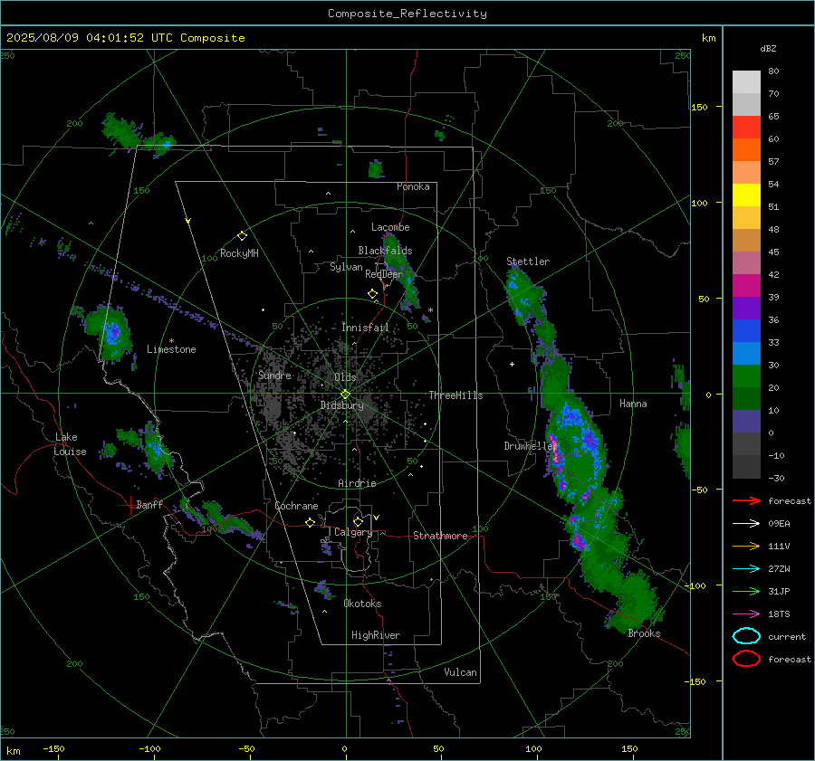Click the Limestone label

pos(171,349)
